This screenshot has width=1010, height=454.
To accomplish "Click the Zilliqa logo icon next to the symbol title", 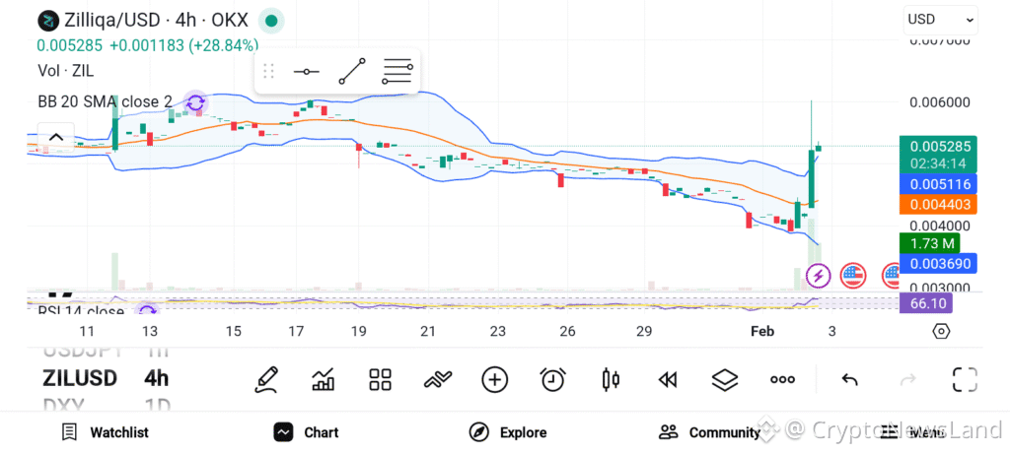I will tap(48, 21).
